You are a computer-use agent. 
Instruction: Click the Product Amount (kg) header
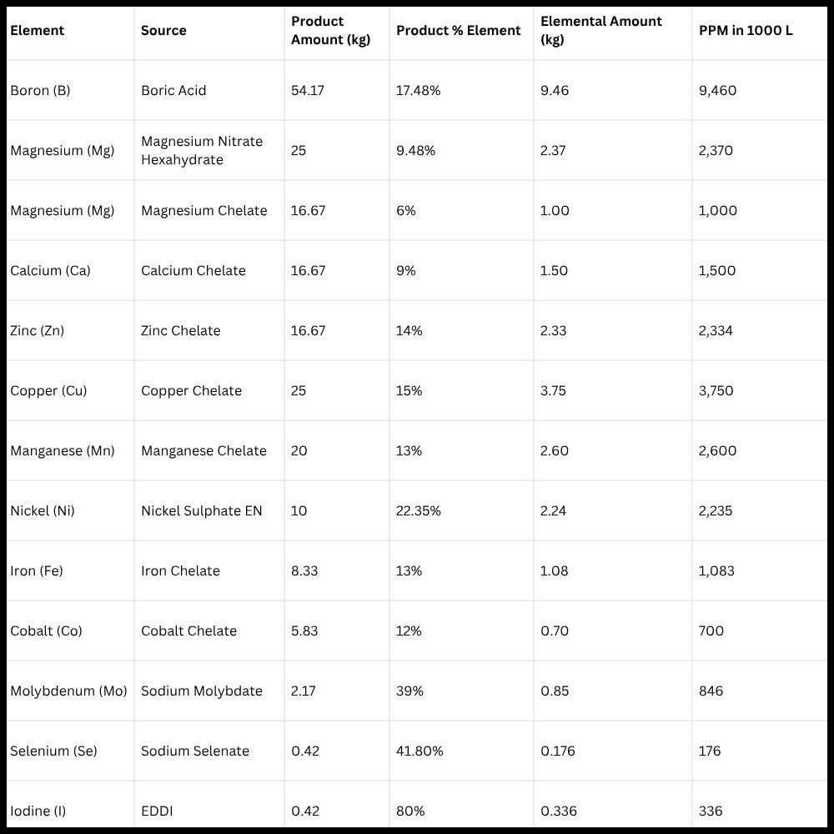[330, 31]
